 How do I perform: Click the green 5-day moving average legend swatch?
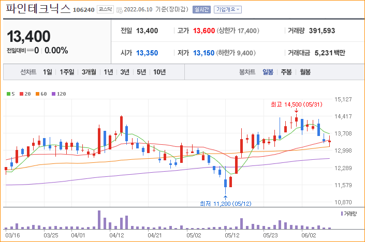tap(8, 94)
